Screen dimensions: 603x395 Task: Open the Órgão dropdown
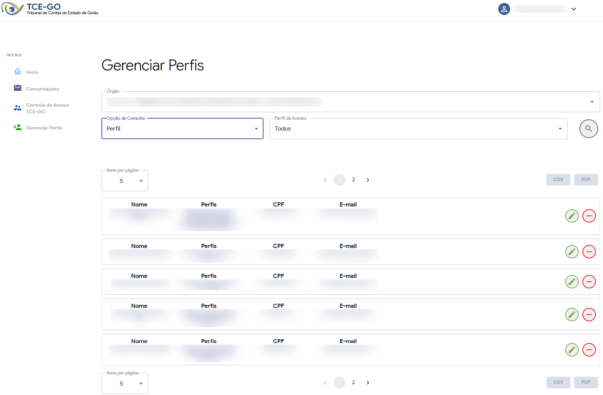[x=350, y=102]
